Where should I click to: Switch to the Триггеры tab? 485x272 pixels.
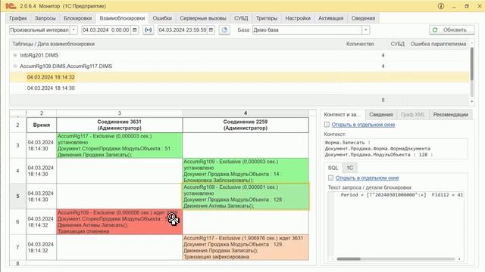click(267, 18)
